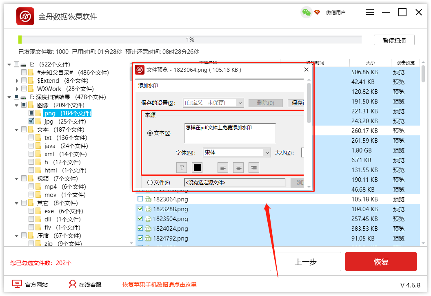Image resolution: width=431 pixels, height=296 pixels.
Task: Click the 文件预览 dialog logo icon
Action: pyautogui.click(x=140, y=70)
